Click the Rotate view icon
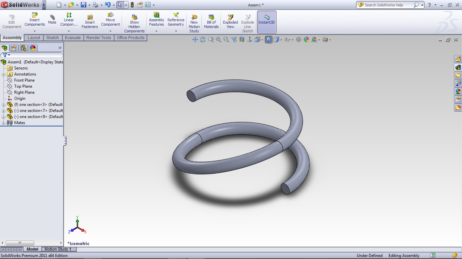This screenshot has width=462, height=259. click(x=203, y=39)
